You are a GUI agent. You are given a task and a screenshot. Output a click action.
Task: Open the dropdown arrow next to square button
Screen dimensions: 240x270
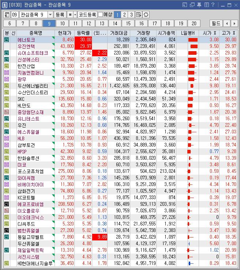click(x=75, y=15)
